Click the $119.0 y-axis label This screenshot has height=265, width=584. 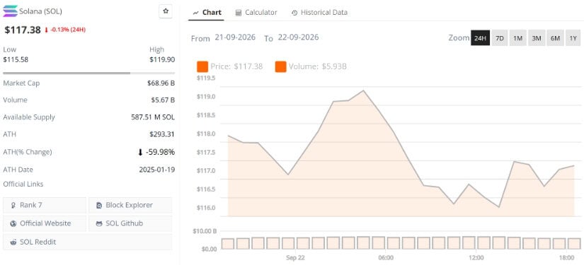(x=206, y=97)
